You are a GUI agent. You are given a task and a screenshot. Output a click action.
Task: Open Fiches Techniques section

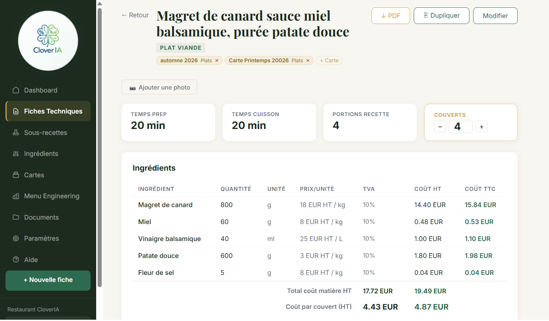[x=48, y=111]
